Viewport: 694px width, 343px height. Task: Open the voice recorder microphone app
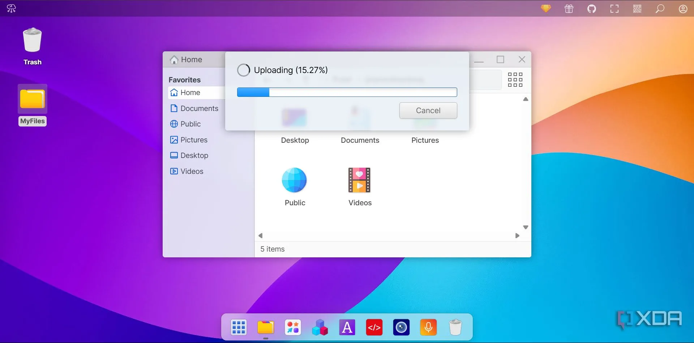(428, 327)
